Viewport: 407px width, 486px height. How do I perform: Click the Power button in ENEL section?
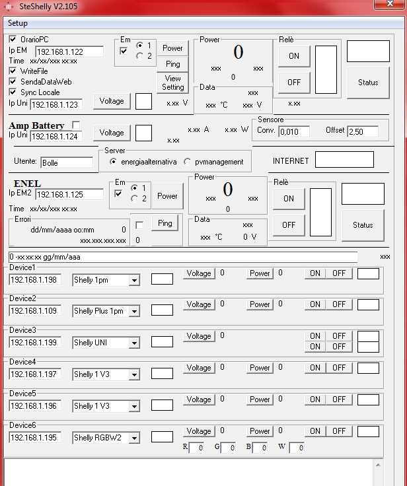167,196
